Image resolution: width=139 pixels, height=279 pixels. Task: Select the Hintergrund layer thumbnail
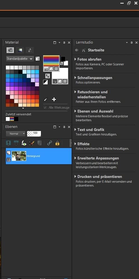pos(19,156)
